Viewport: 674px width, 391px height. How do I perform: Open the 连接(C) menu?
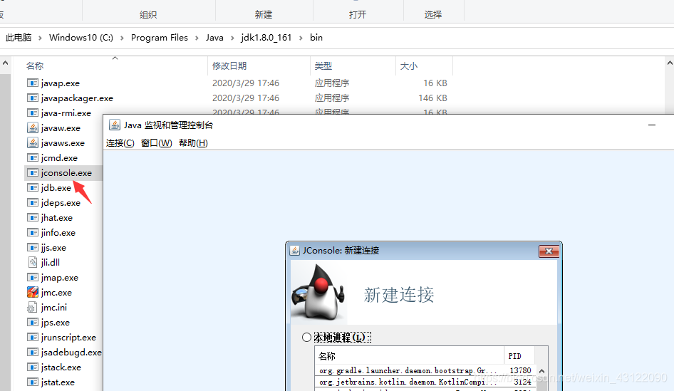click(120, 143)
